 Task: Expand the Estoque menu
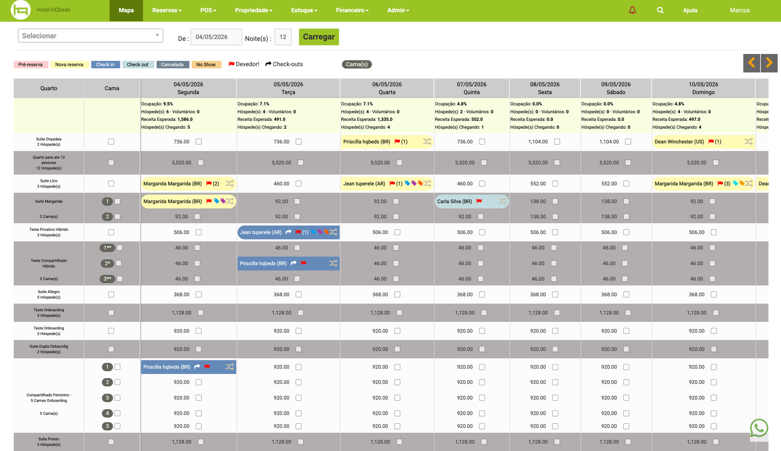pyautogui.click(x=304, y=10)
